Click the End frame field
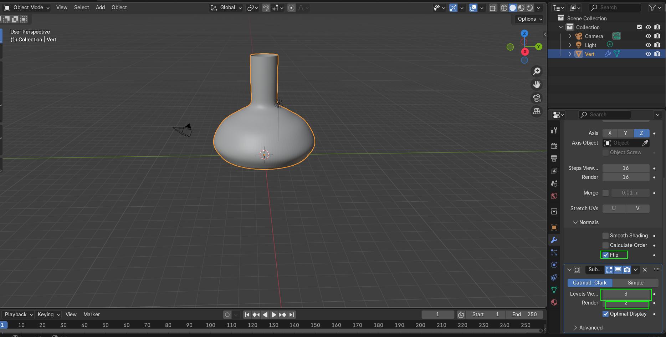This screenshot has width=666, height=337. 525,315
